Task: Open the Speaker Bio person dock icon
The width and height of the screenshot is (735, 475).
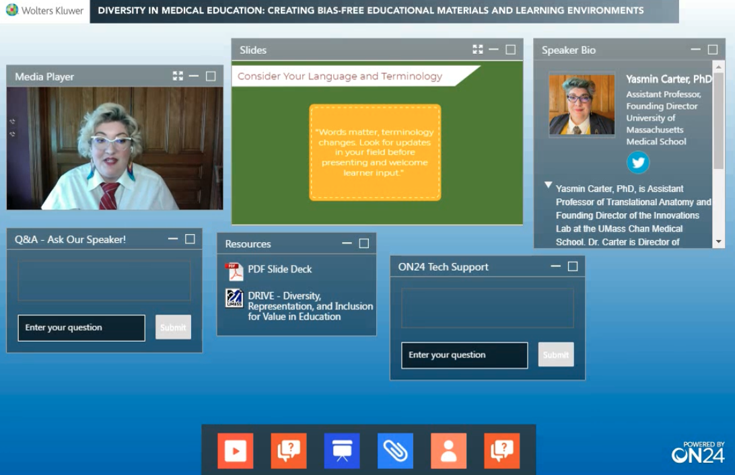Action: (x=448, y=450)
